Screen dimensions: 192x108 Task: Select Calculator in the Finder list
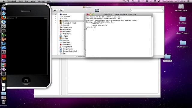coord(66,16)
